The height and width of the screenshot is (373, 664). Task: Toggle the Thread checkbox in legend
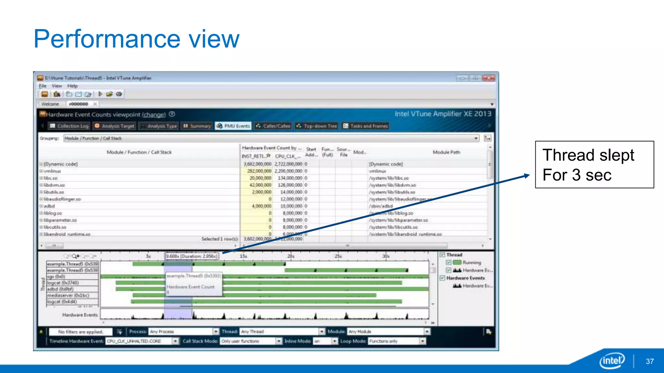click(x=442, y=255)
